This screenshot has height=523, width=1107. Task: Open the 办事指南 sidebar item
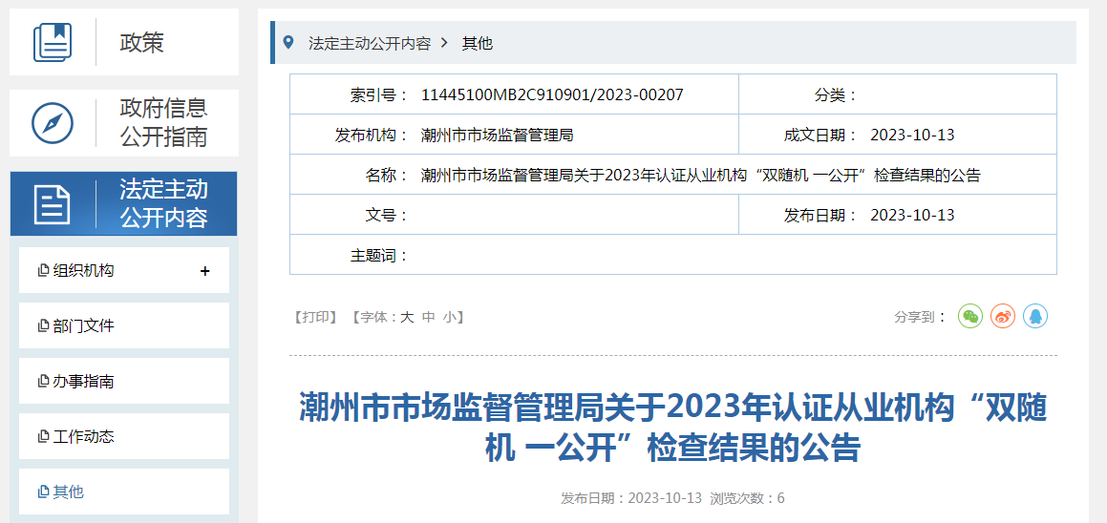[x=83, y=382]
